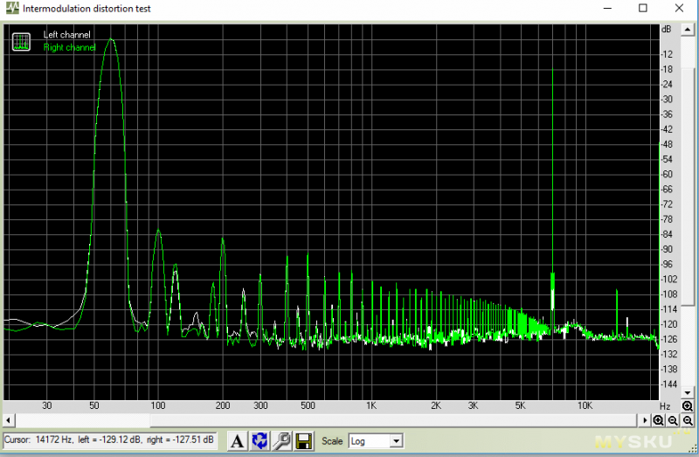This screenshot has height=457, width=699.
Task: Zoom out horizontally with the minus magnifier
Action: (x=673, y=420)
